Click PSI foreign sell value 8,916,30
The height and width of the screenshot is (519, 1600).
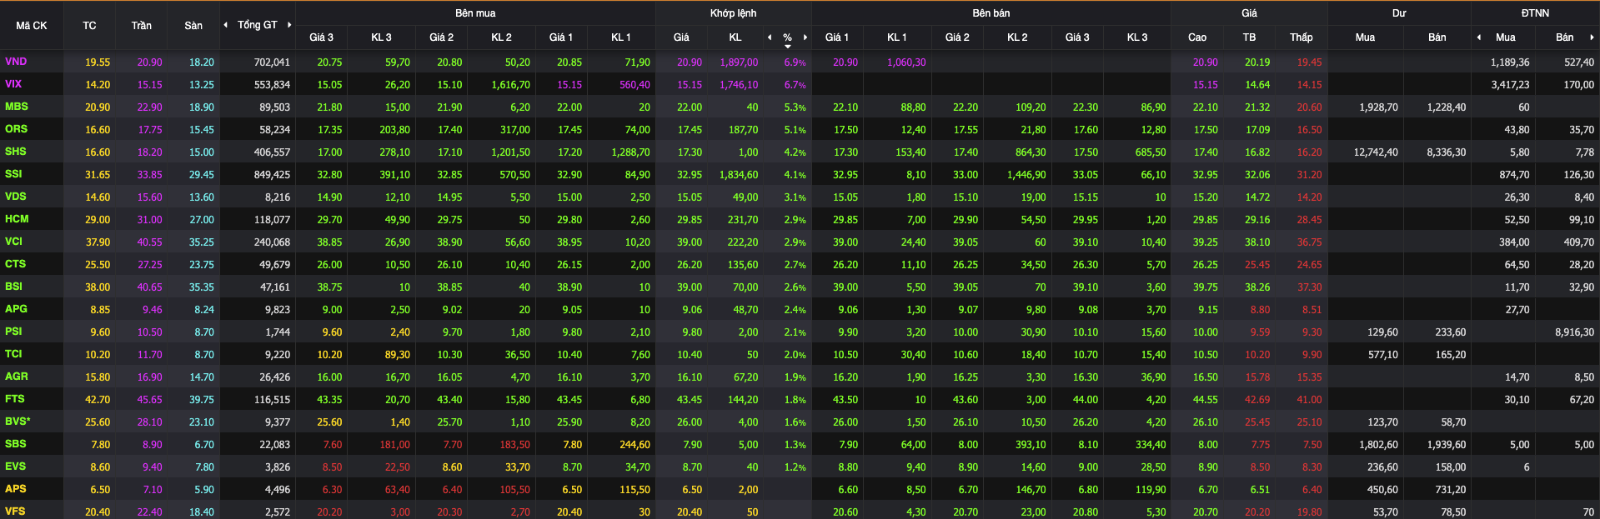click(1574, 332)
